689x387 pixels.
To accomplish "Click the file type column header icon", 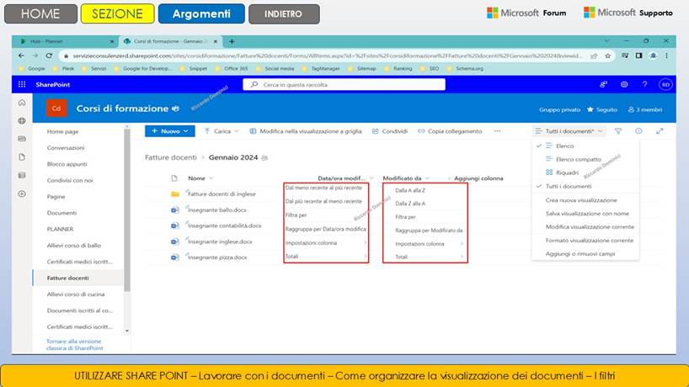I will (174, 178).
